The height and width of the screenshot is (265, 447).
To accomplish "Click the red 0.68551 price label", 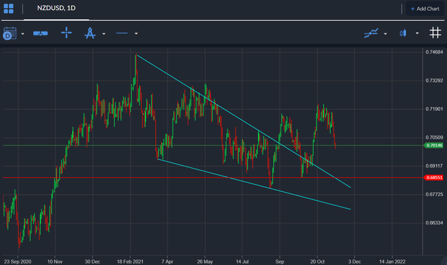I will pyautogui.click(x=433, y=178).
